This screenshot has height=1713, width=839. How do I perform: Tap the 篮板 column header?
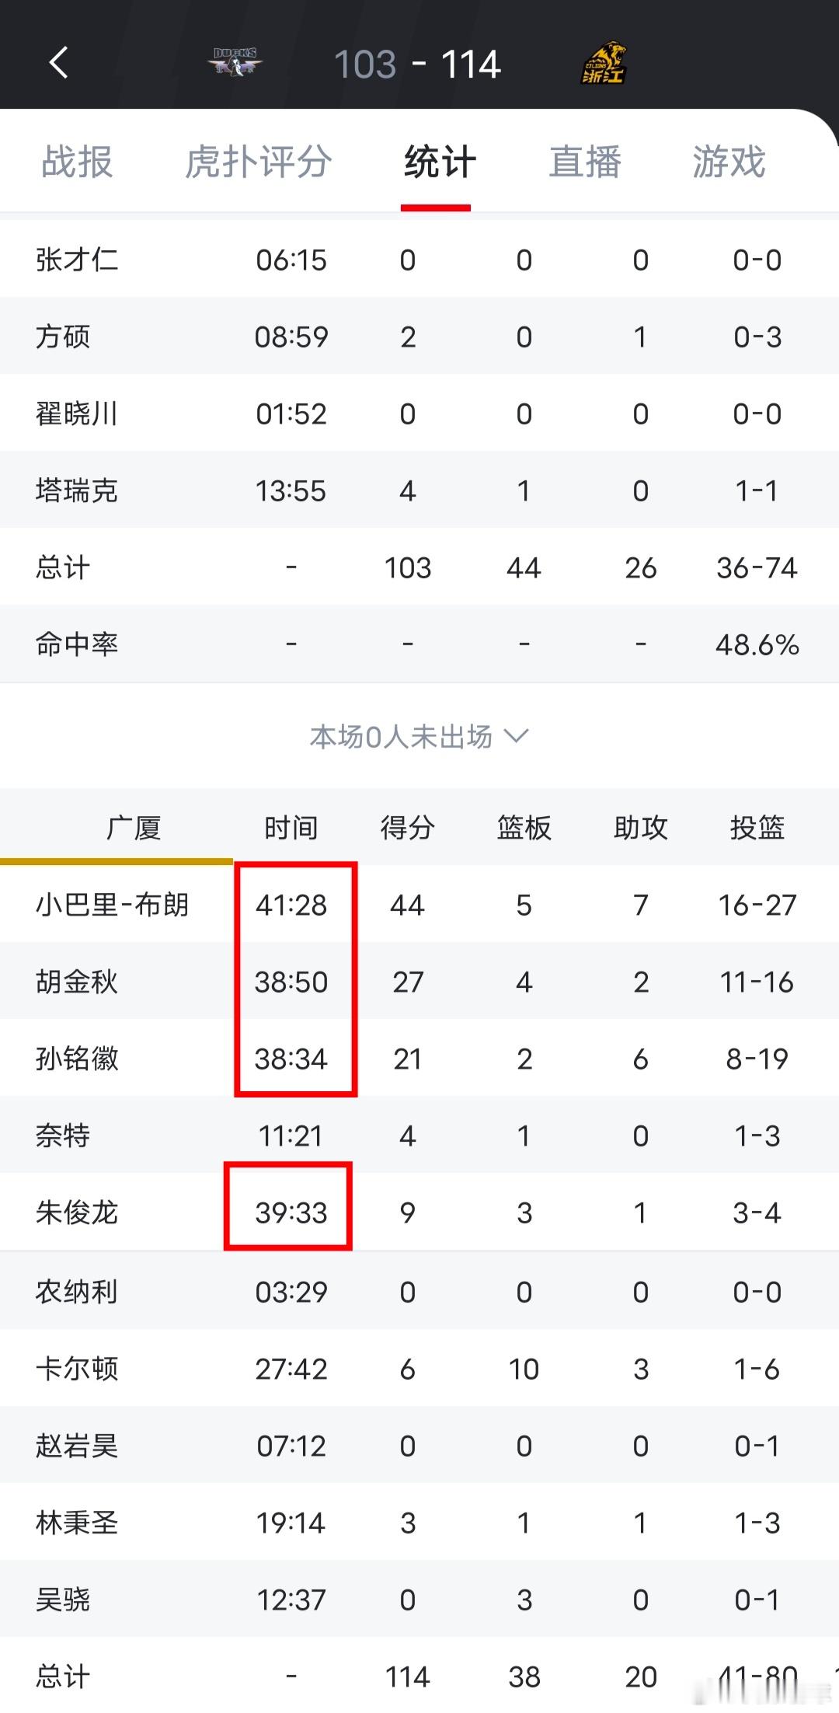pos(524,827)
